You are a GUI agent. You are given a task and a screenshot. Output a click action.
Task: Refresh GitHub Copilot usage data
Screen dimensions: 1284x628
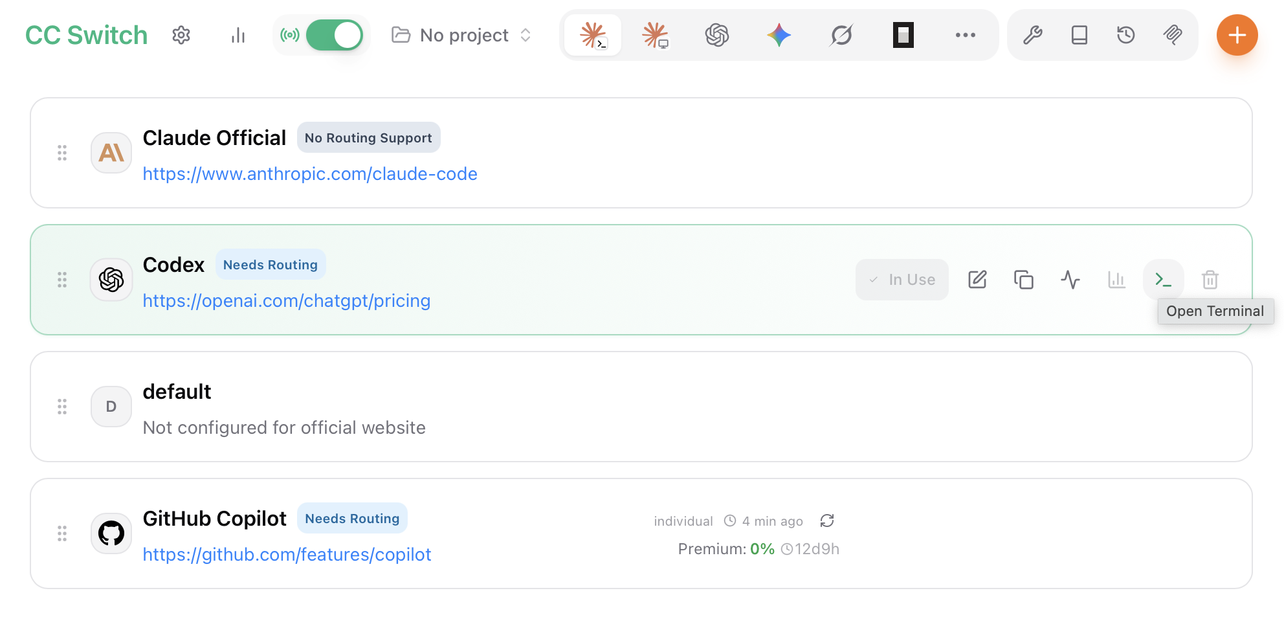827,521
